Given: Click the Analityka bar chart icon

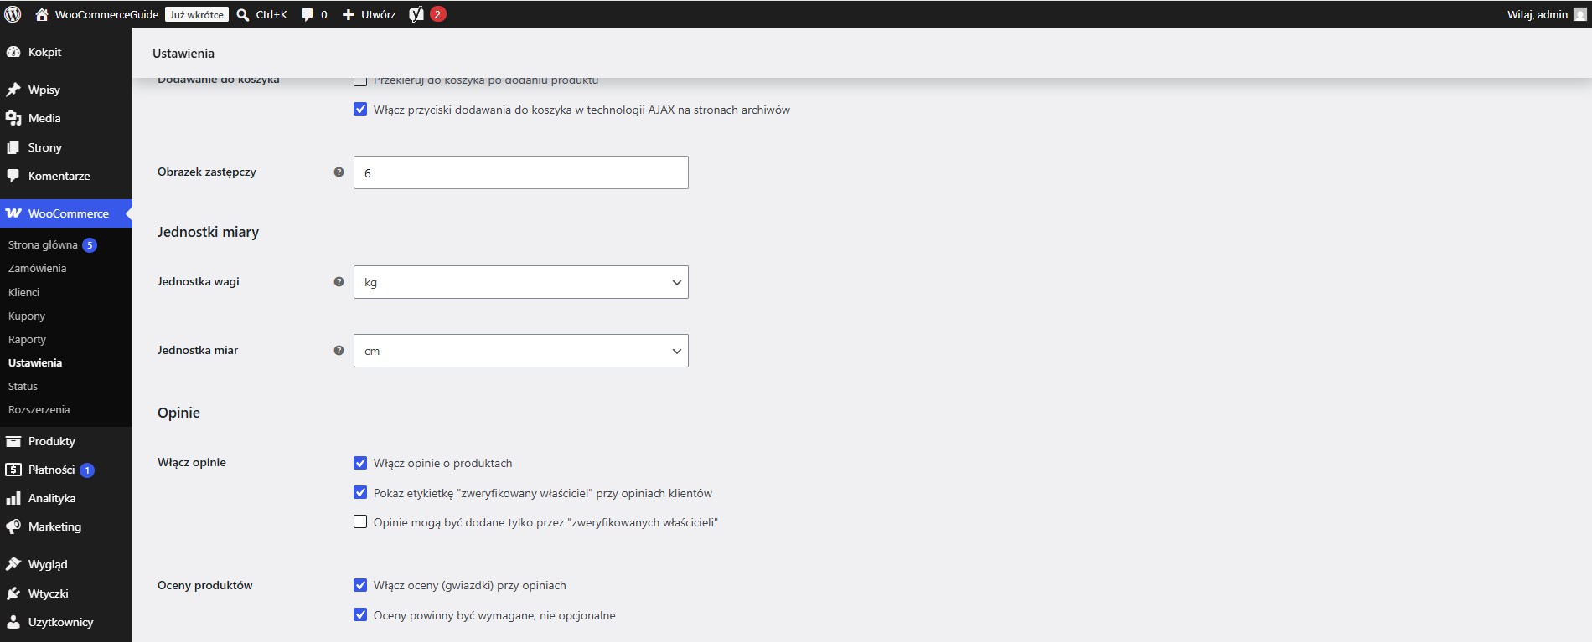Looking at the screenshot, I should tap(13, 498).
